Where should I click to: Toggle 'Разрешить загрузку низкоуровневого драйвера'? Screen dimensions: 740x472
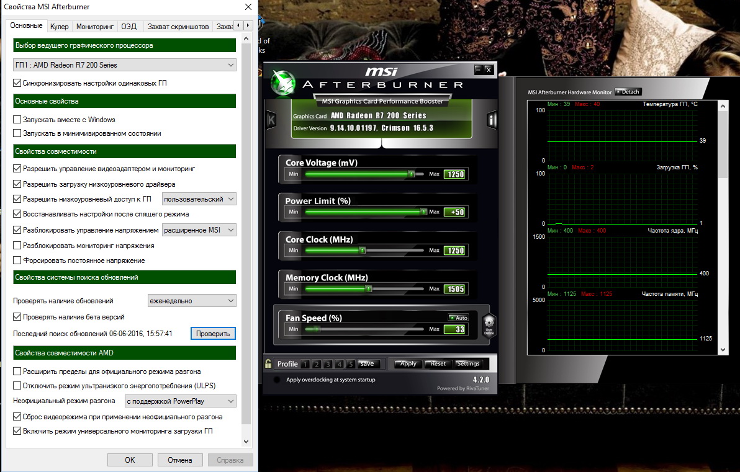pos(17,184)
